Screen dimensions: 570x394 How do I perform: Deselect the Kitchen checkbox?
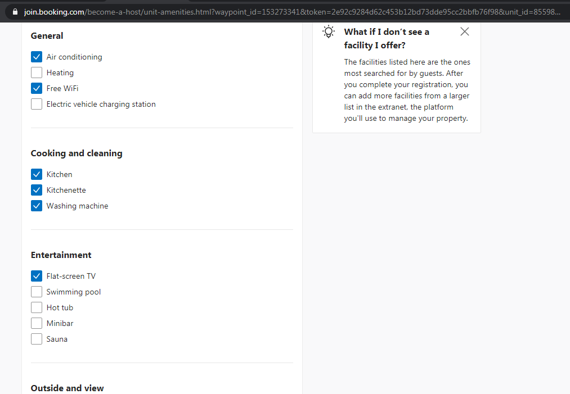coord(37,174)
